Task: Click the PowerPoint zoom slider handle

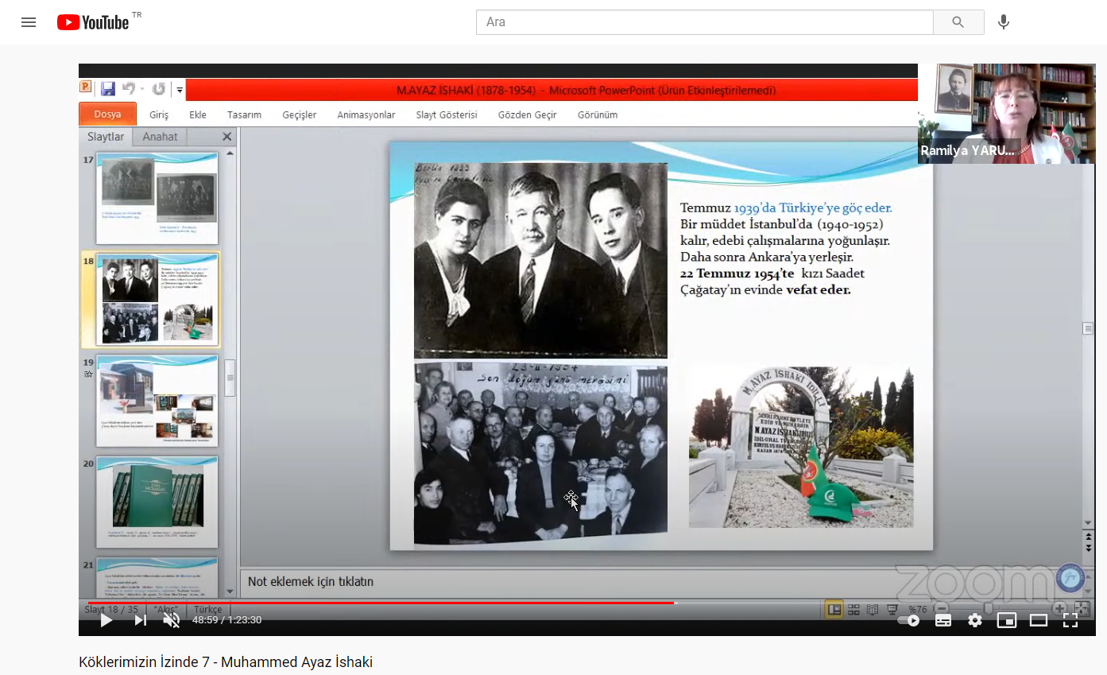Action: (x=989, y=609)
